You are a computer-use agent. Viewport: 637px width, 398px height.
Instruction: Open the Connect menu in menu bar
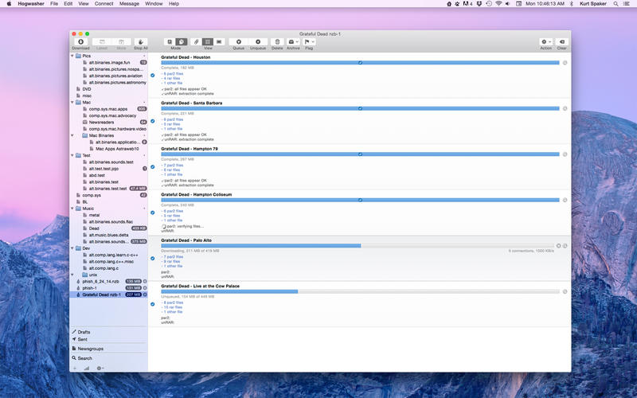click(104, 4)
